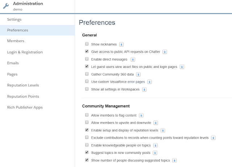
Task: Open info icon for Enable direct messages
Action: (x=133, y=59)
